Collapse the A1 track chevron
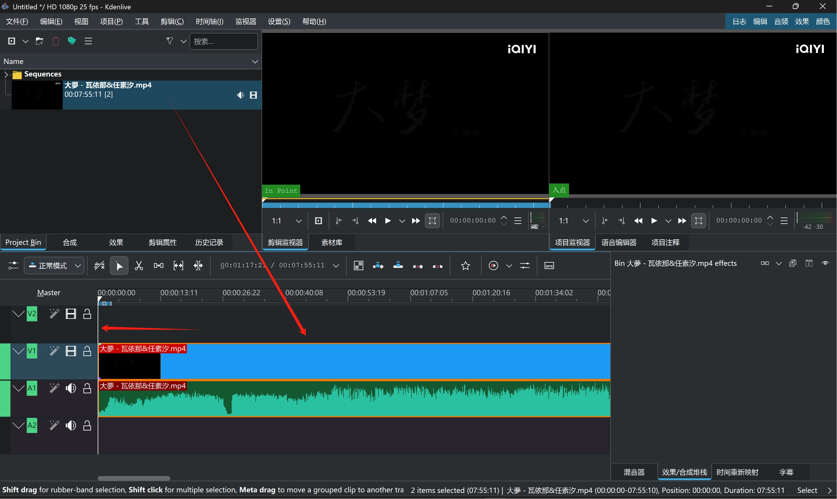837x499 pixels. pyautogui.click(x=19, y=389)
